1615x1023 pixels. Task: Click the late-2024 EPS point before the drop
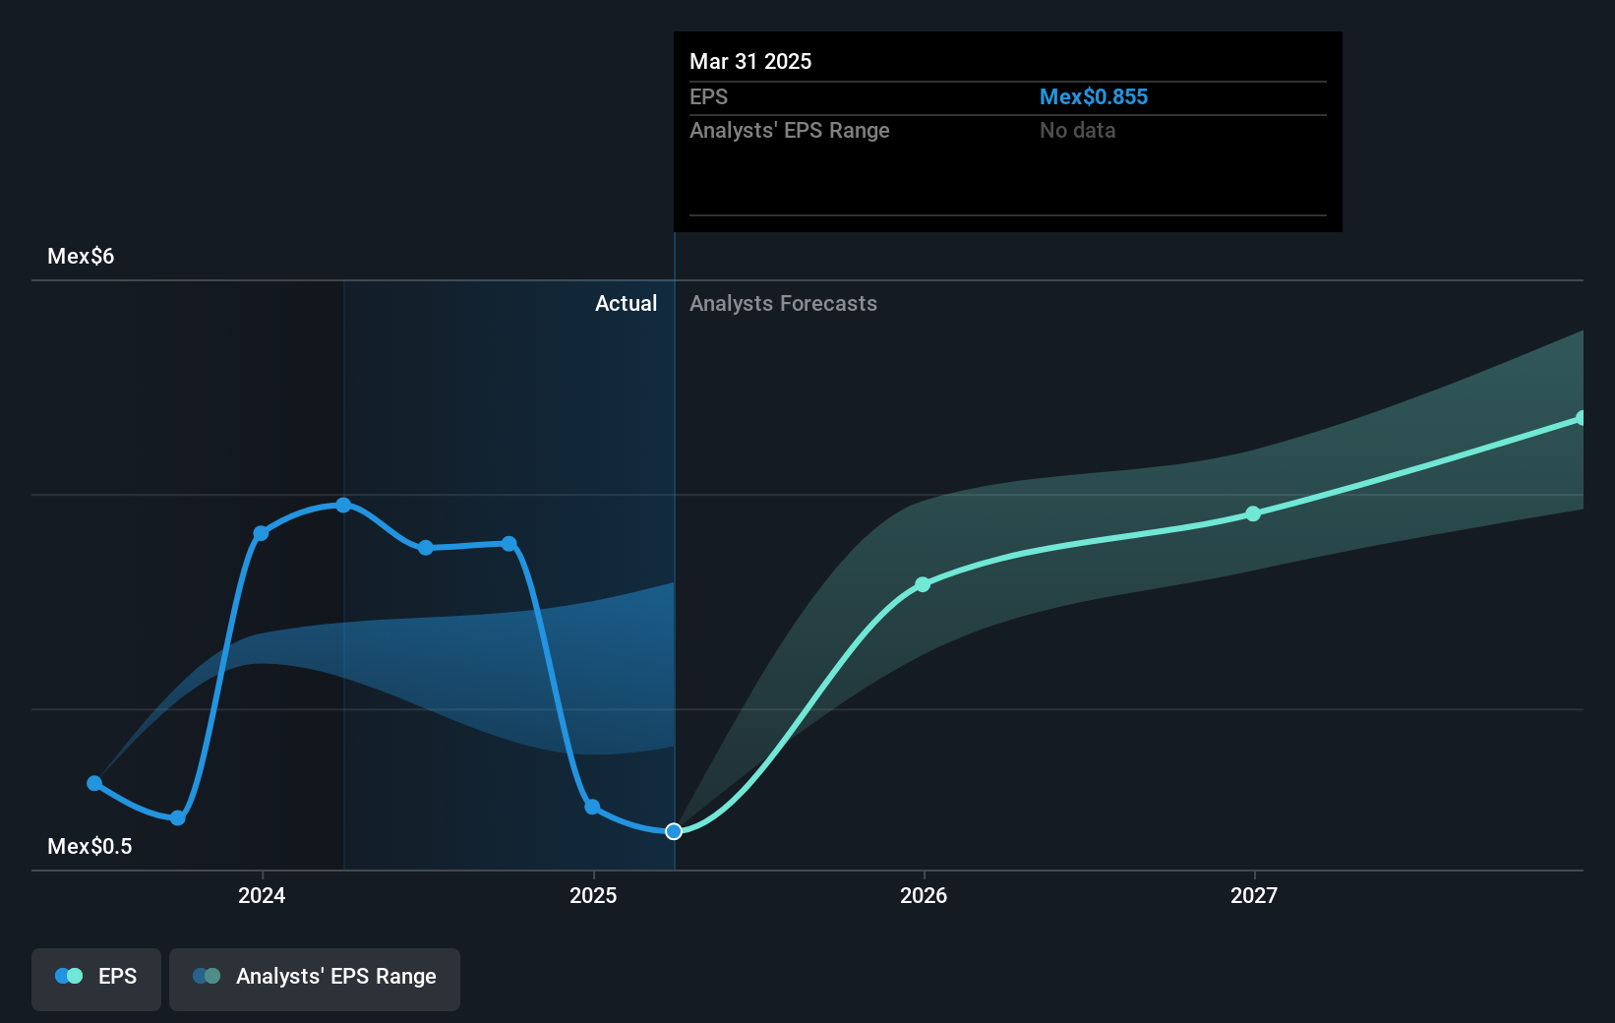point(509,543)
